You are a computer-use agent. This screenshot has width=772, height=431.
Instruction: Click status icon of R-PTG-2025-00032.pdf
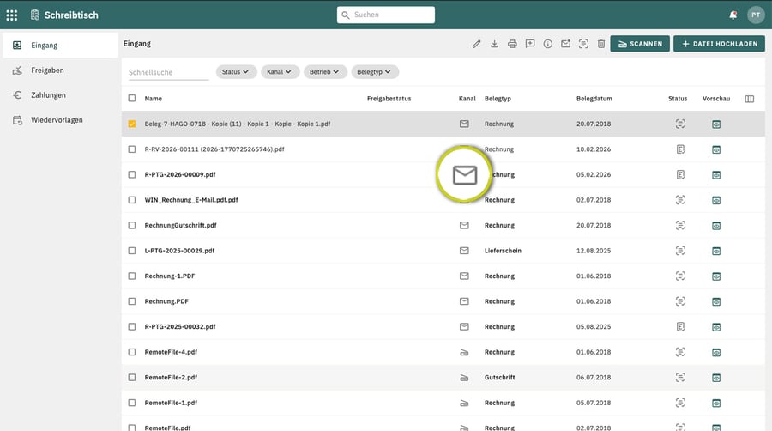pos(680,326)
